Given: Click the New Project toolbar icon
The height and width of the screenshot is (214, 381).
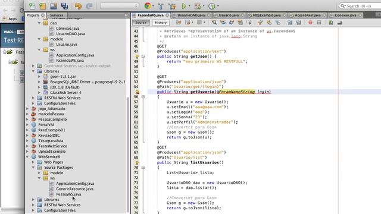Looking at the screenshot, I should [42, 6].
